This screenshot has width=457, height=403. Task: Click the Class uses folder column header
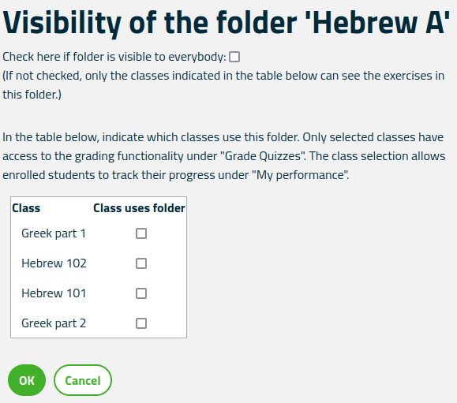(140, 208)
